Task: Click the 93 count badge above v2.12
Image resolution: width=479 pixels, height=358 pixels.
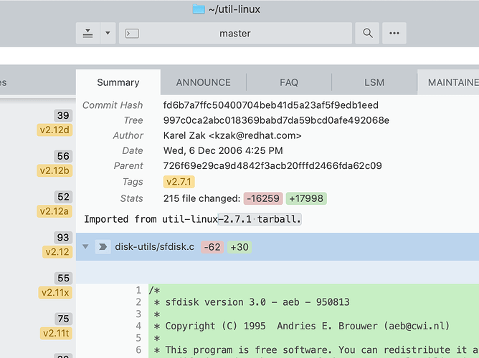Action: coord(63,237)
